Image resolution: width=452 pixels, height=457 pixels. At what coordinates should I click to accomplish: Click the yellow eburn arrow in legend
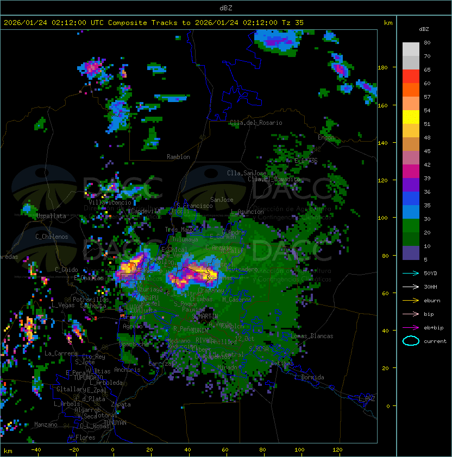(x=411, y=301)
